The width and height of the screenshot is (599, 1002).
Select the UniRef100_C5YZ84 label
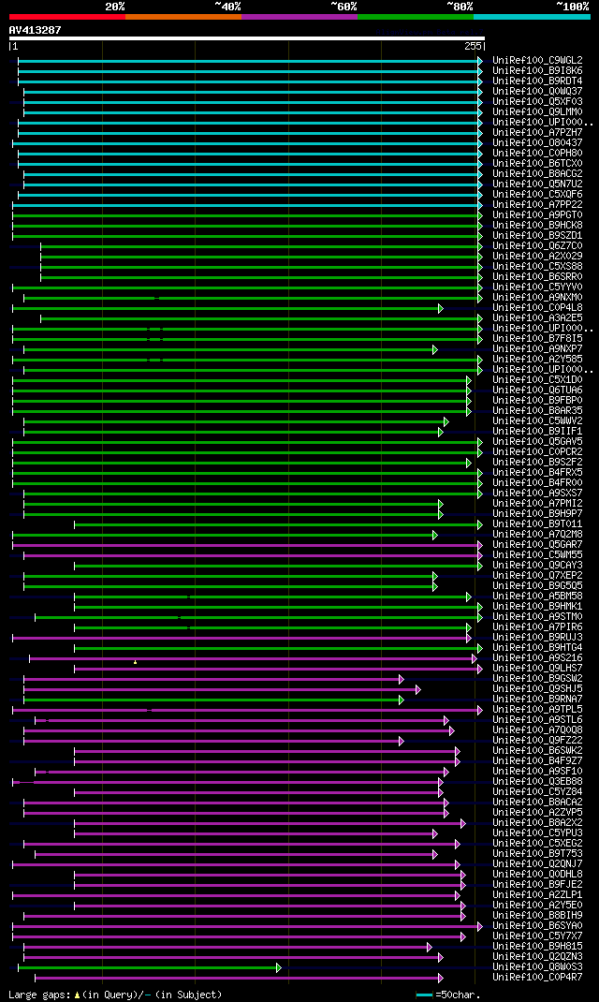[537, 791]
